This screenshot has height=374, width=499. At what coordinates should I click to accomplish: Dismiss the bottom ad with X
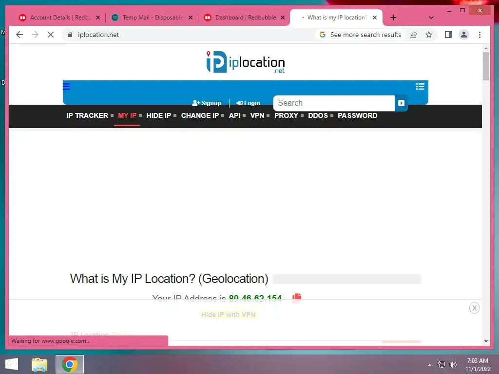tap(474, 308)
